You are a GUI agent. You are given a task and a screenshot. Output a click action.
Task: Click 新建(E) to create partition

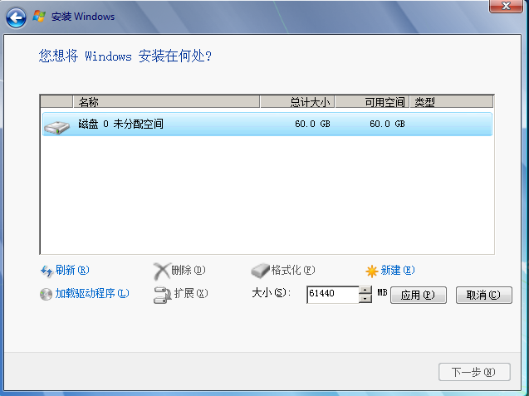click(398, 270)
